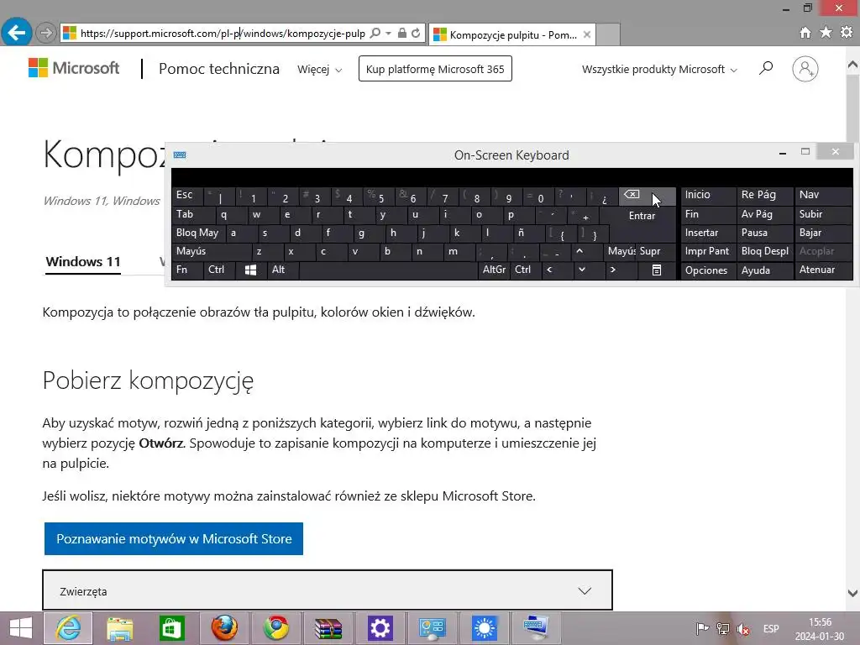The height and width of the screenshot is (645, 860).
Task: Open the Windows Start button
Action: click(x=20, y=628)
